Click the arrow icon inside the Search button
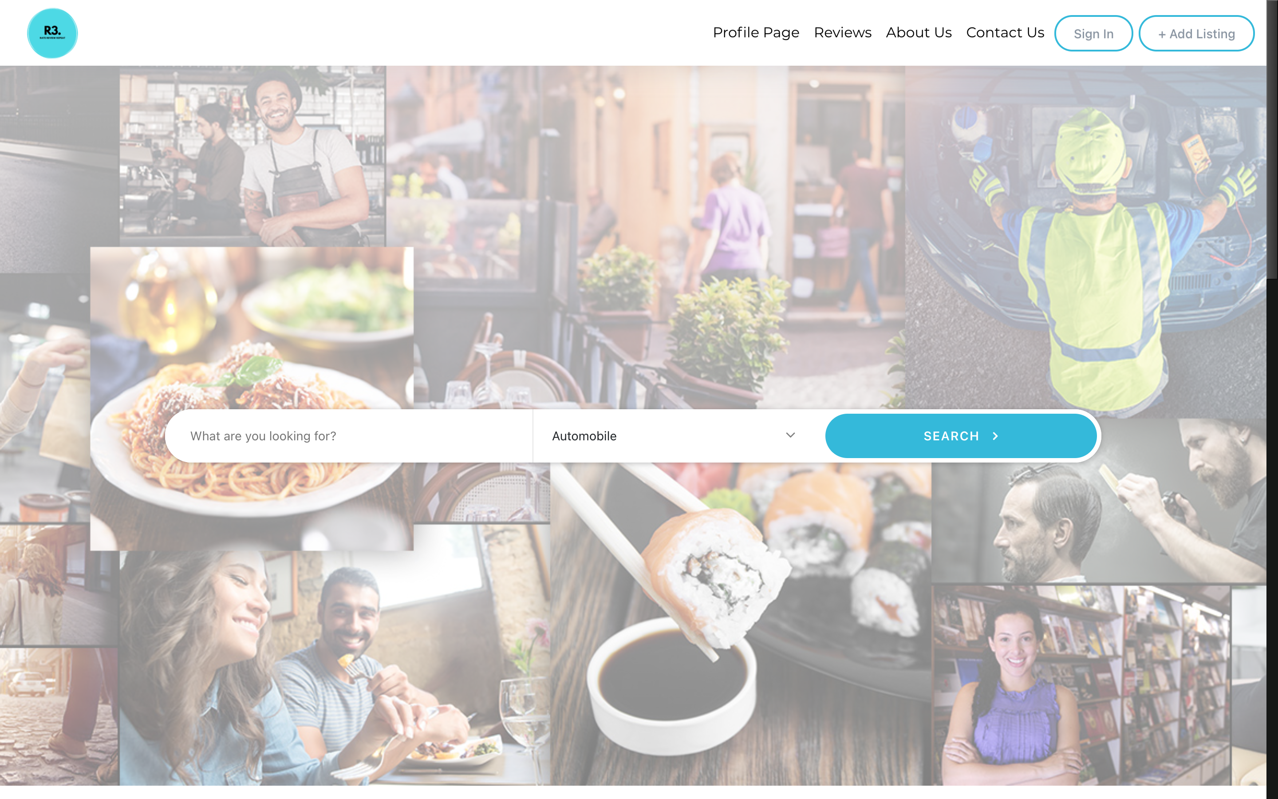The height and width of the screenshot is (799, 1278). point(995,436)
